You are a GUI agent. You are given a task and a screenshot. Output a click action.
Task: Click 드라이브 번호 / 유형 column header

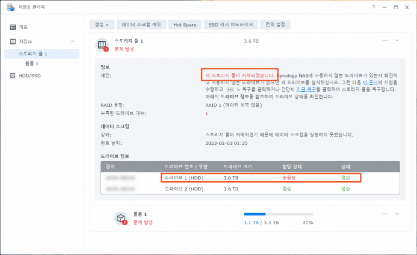pos(186,167)
